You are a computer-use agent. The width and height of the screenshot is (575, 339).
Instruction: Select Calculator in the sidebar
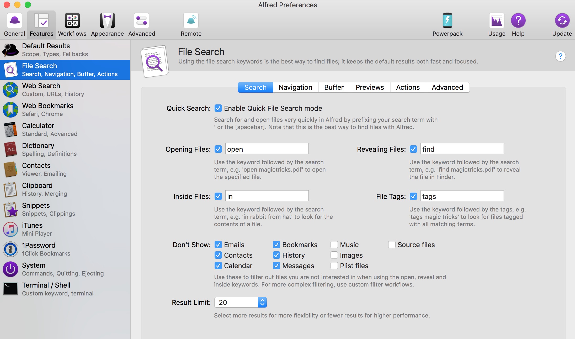[x=65, y=130]
